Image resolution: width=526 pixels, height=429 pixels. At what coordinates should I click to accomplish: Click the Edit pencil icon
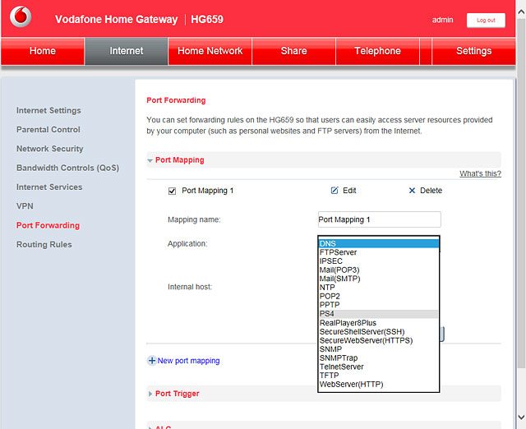pyautogui.click(x=335, y=191)
